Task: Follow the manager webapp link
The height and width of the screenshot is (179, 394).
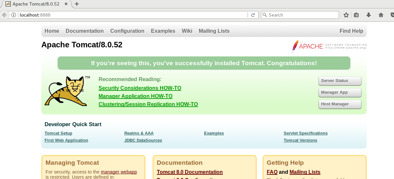Action: click(x=119, y=172)
